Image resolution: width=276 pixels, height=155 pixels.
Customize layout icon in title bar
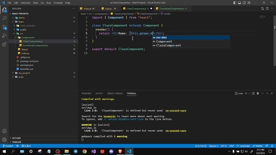pyautogui.click(x=249, y=3)
